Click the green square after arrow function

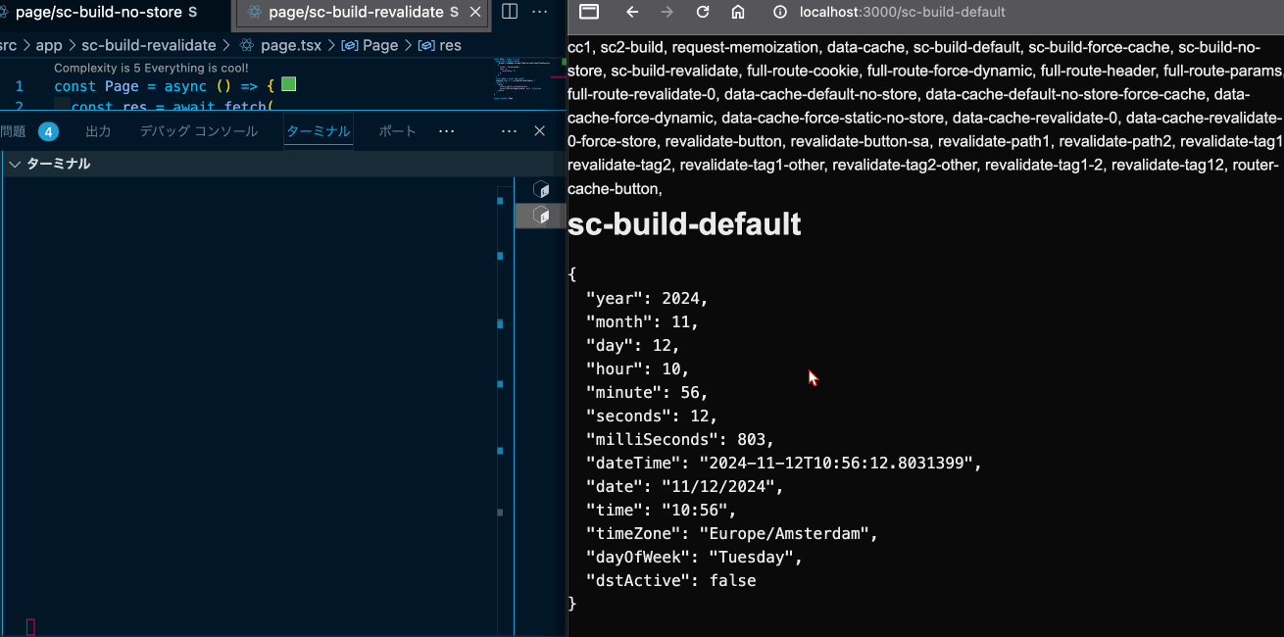[288, 85]
